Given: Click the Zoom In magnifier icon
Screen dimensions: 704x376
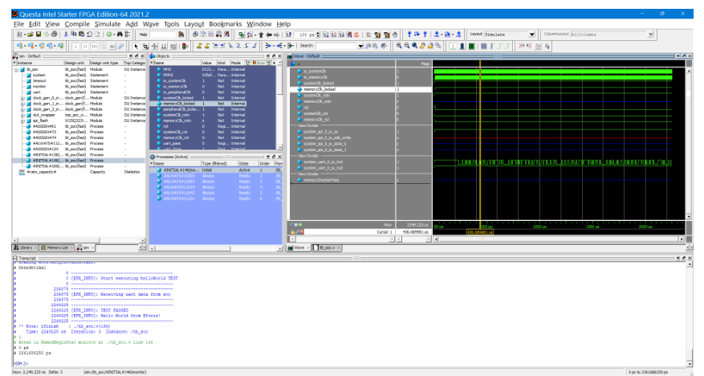Looking at the screenshot, I should click(x=400, y=47).
